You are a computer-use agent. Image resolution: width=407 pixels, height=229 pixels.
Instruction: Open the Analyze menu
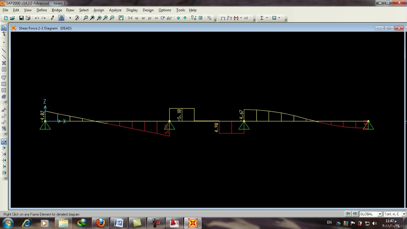(115, 10)
